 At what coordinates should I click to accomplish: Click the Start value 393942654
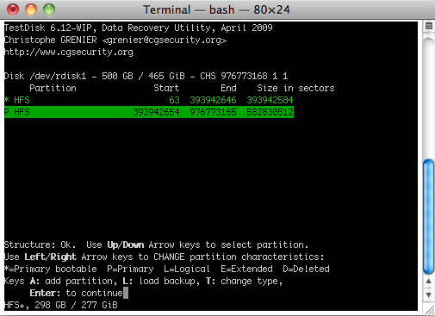point(156,112)
